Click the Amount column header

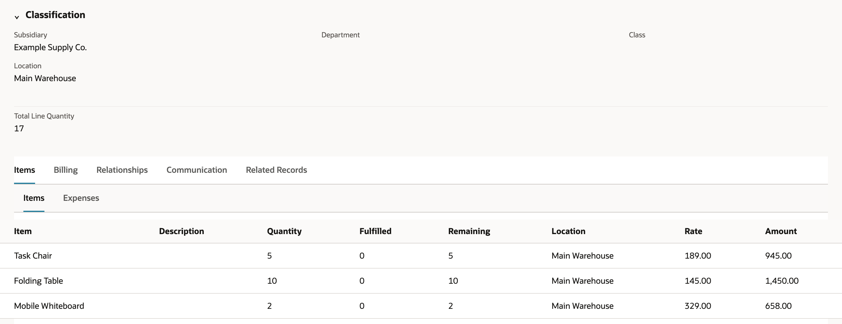point(781,231)
